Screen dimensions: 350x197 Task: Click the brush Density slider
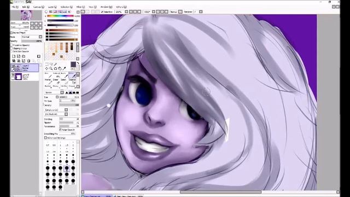click(69, 105)
